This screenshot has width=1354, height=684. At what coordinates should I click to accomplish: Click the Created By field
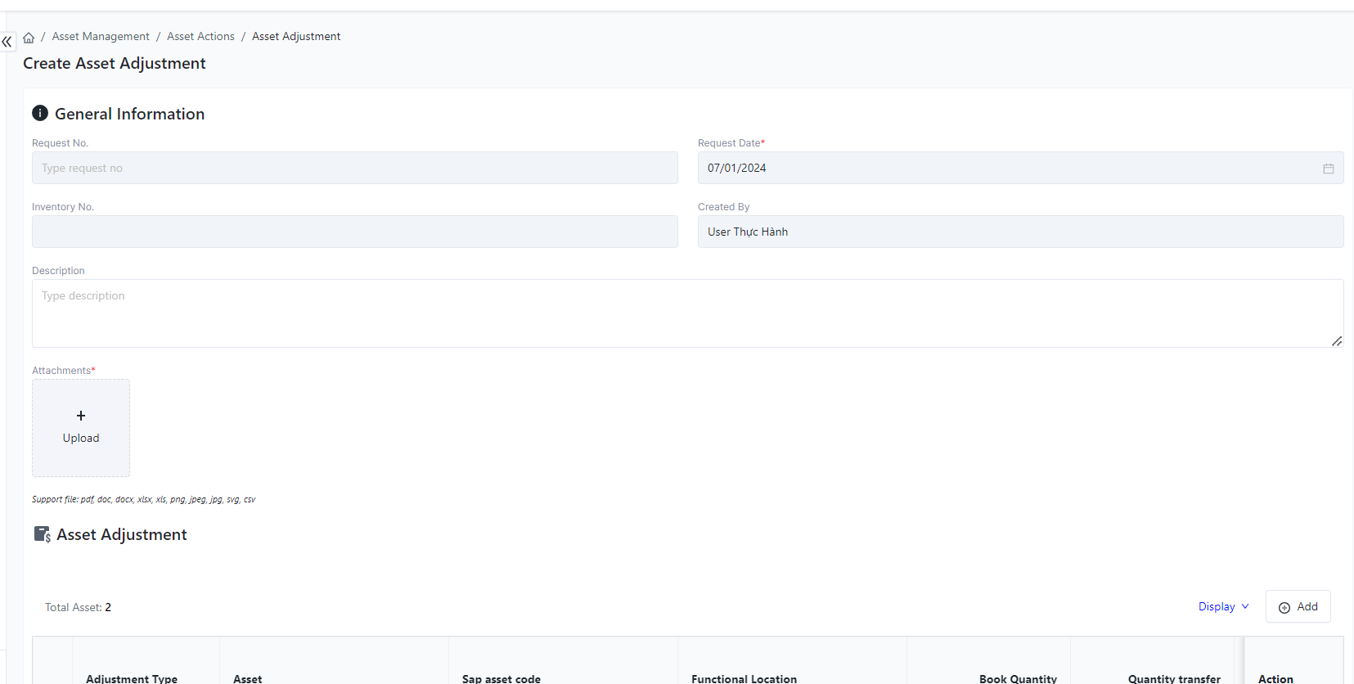pyautogui.click(x=1019, y=232)
